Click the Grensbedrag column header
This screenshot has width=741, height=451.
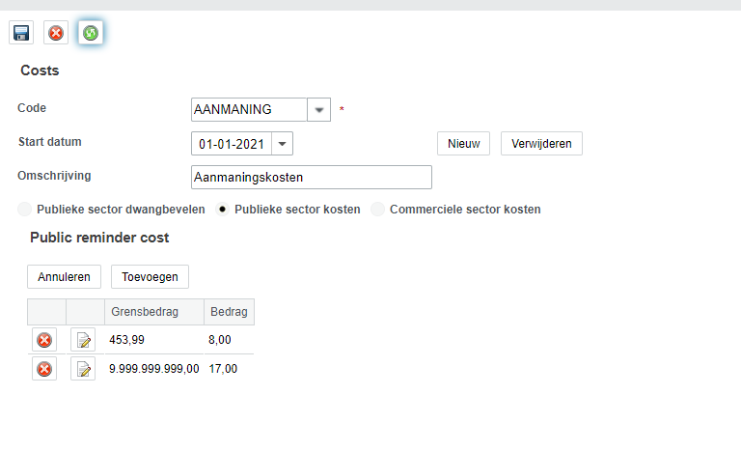point(154,312)
